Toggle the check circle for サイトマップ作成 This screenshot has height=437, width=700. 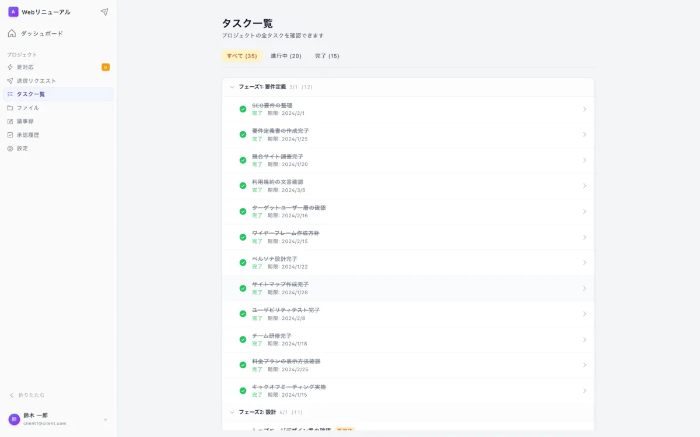pos(243,288)
